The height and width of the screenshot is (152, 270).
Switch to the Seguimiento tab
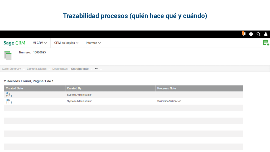80,69
